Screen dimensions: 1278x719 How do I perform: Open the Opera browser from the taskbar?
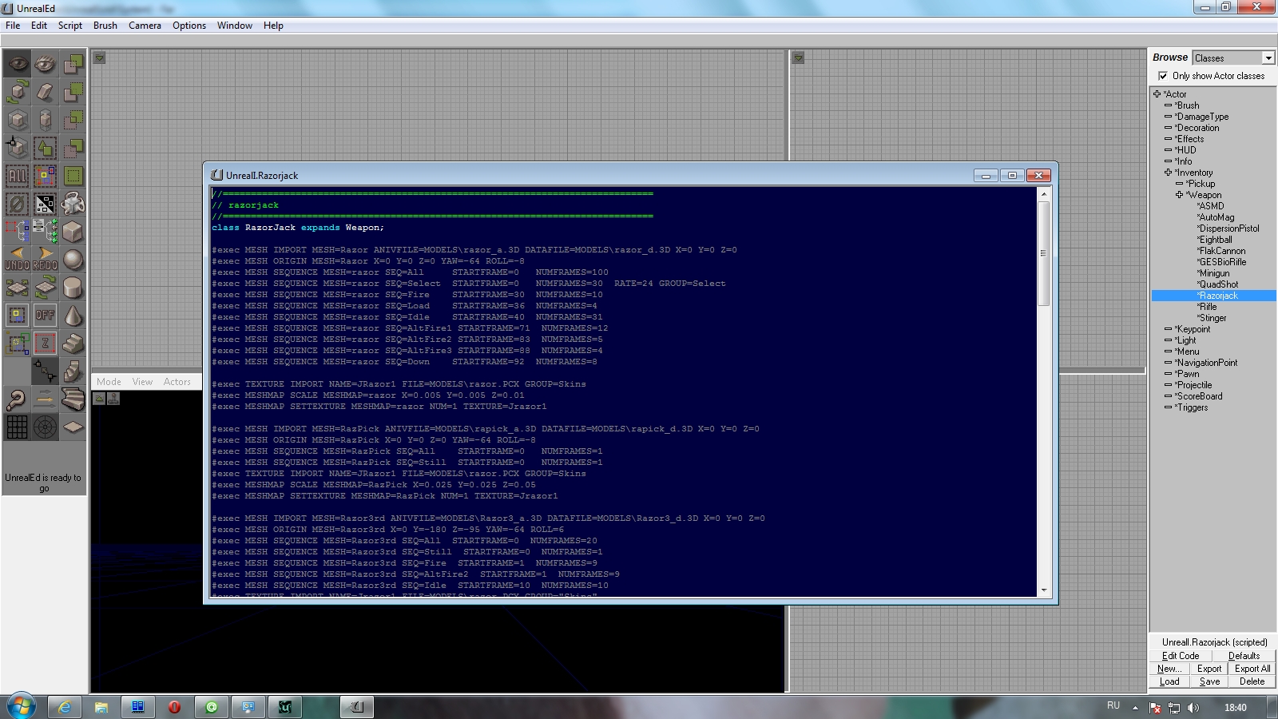pos(174,707)
